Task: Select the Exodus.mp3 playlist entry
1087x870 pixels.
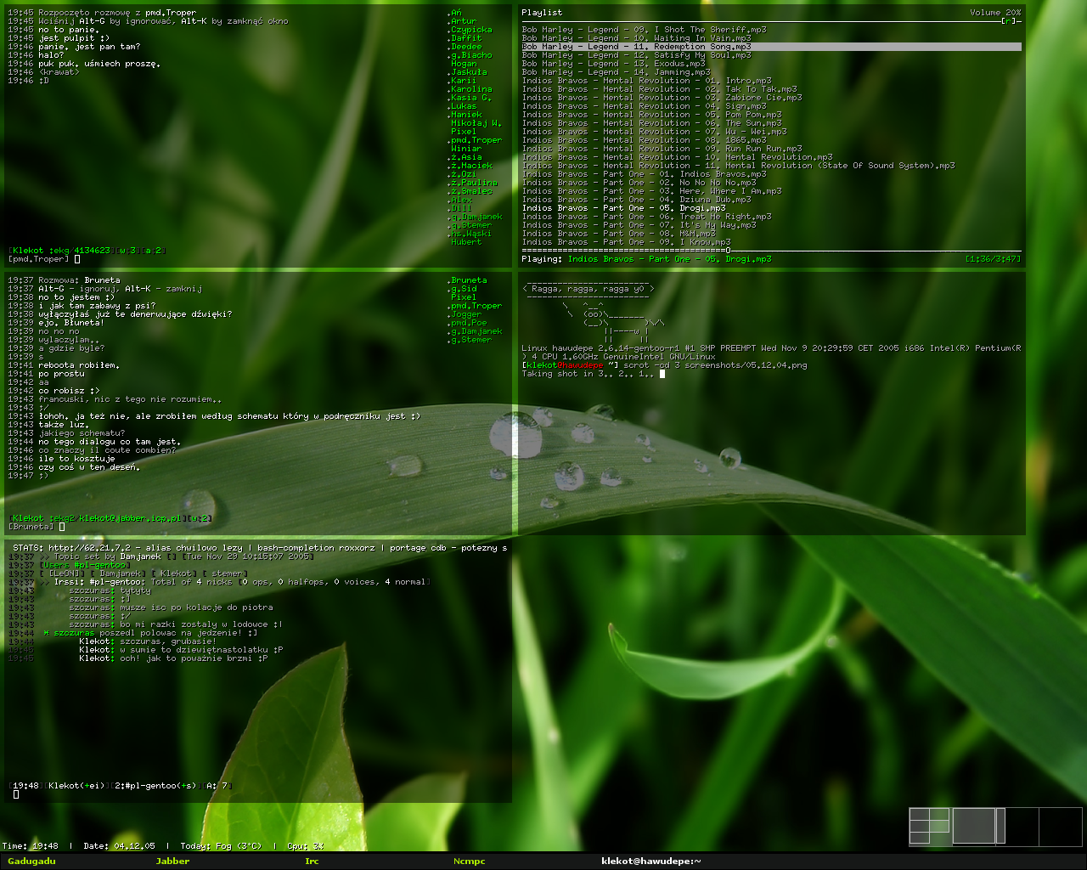Action: click(x=613, y=64)
